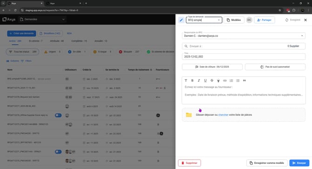The image size is (312, 169).
Task: Reload the page in the browser
Action: pos(15,10)
